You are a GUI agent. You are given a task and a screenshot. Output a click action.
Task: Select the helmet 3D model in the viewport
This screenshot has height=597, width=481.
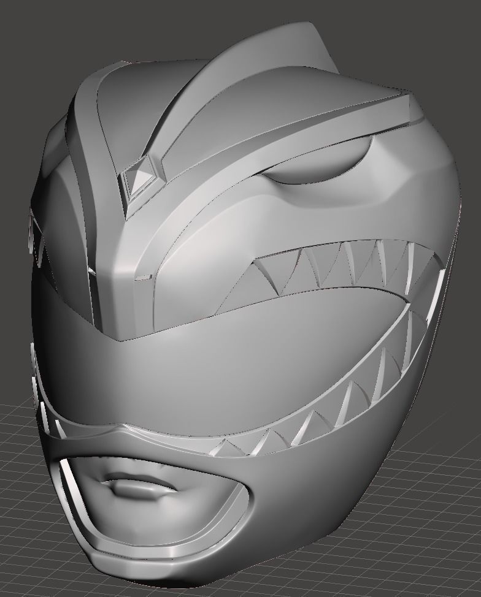244,305
